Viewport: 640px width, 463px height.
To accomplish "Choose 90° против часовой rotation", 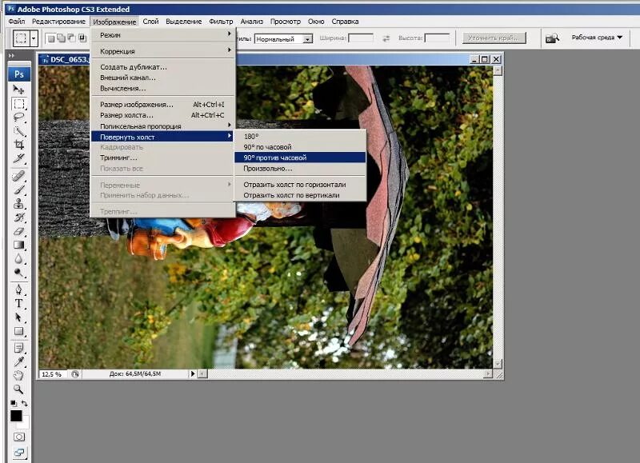I will [300, 158].
